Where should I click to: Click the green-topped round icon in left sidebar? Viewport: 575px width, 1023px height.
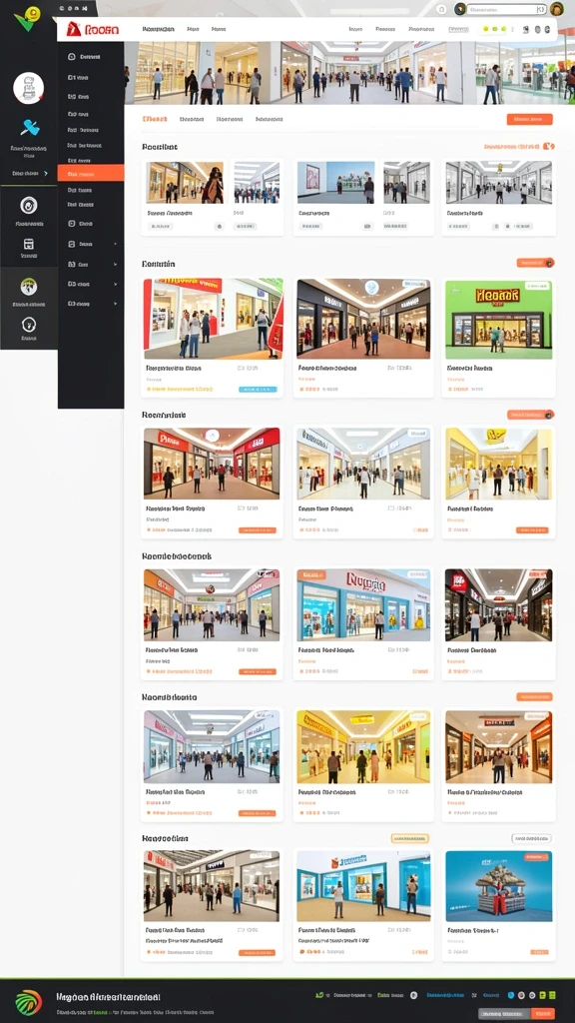tap(29, 287)
